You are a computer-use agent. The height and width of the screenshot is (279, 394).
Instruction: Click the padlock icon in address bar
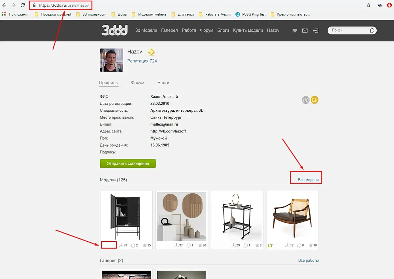click(x=34, y=5)
